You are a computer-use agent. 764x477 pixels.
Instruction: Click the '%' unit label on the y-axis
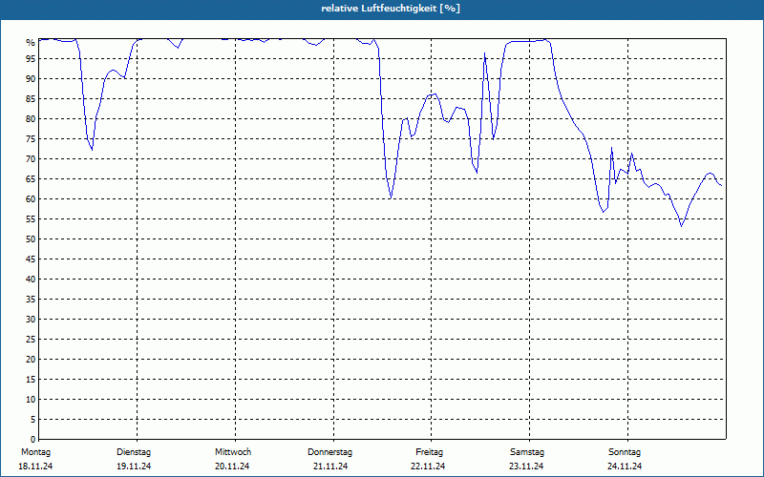(31, 43)
